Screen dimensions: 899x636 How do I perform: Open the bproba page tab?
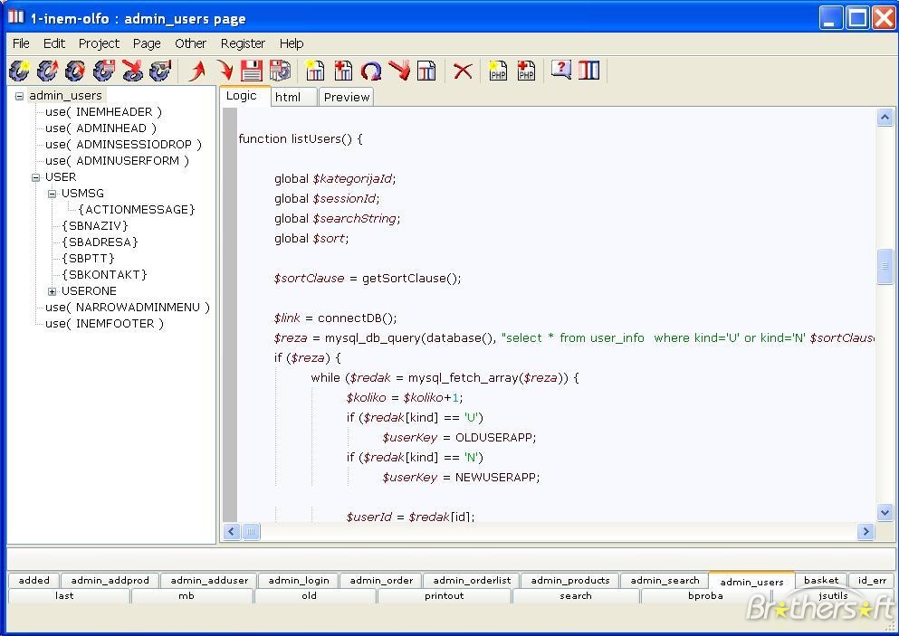pyautogui.click(x=706, y=596)
